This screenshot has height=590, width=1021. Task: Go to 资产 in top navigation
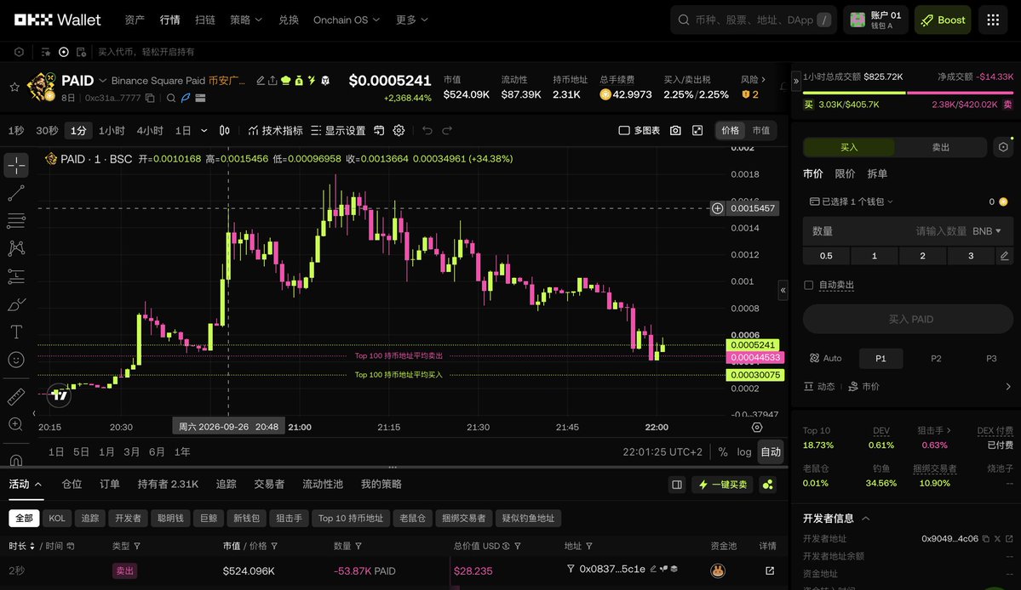(135, 20)
